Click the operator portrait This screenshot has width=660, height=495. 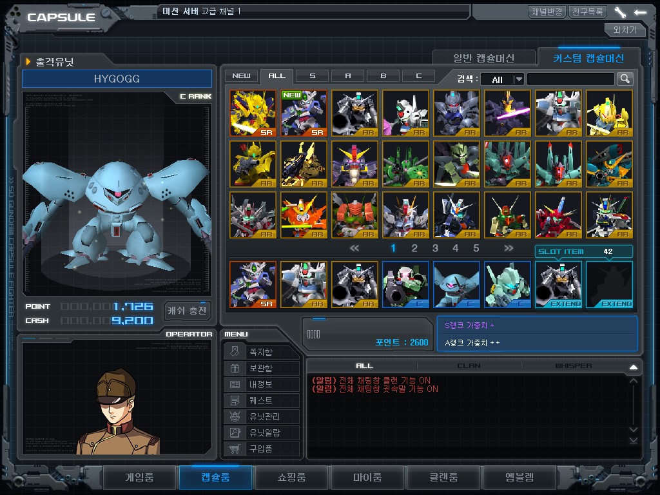119,412
